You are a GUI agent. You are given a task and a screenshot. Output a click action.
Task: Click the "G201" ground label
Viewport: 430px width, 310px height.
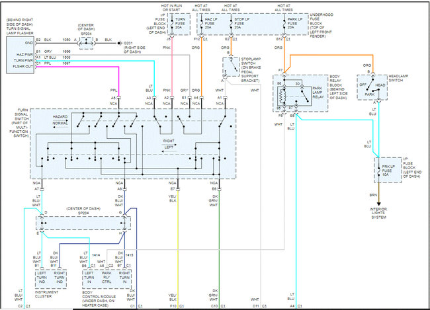pyautogui.click(x=128, y=44)
